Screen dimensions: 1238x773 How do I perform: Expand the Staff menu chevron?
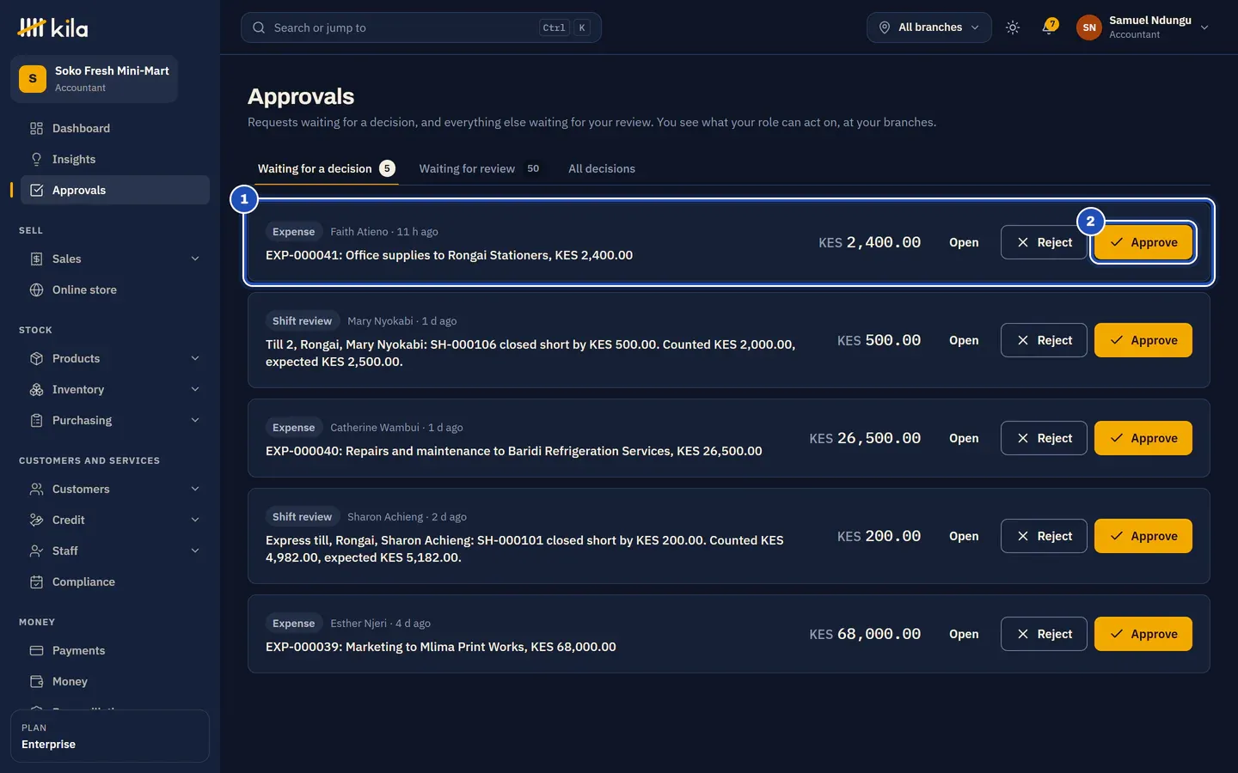(195, 551)
